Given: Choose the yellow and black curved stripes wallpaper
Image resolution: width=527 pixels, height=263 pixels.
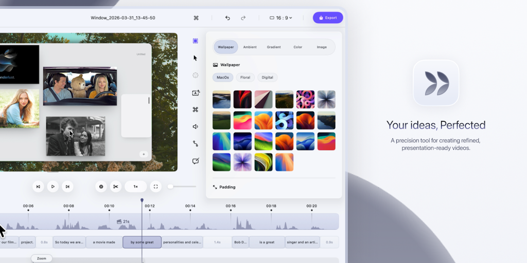Looking at the screenshot, I should click(263, 162).
